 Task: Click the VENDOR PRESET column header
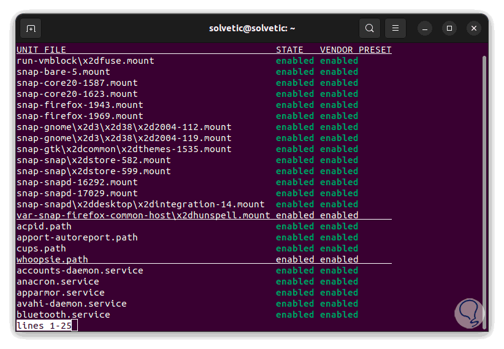(356, 50)
